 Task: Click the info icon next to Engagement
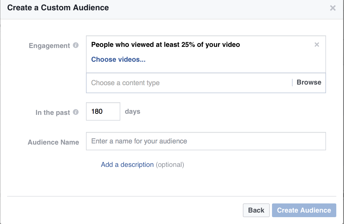(x=76, y=45)
